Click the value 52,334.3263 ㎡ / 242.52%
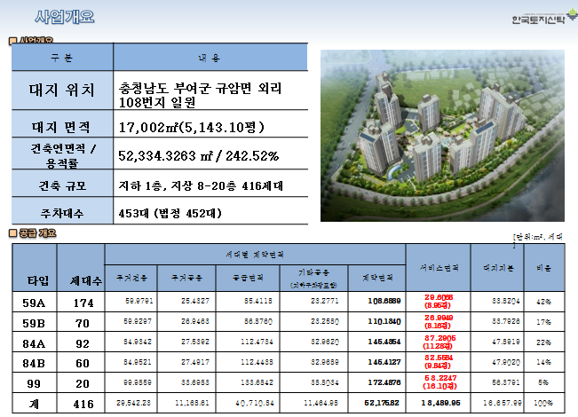Viewport: 578px width, 417px height. 198,156
